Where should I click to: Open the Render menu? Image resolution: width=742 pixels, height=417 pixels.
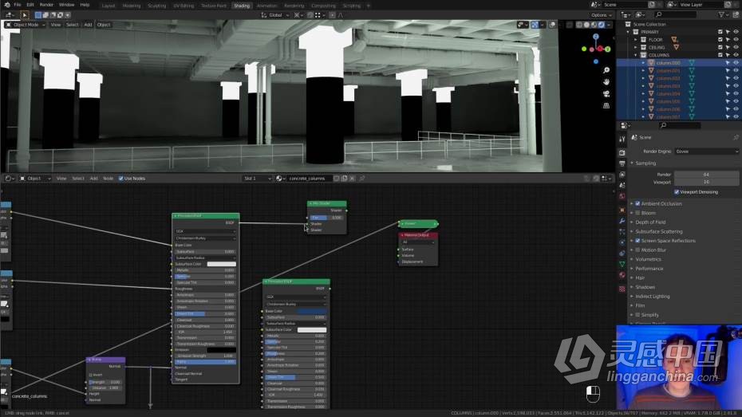[x=46, y=5]
